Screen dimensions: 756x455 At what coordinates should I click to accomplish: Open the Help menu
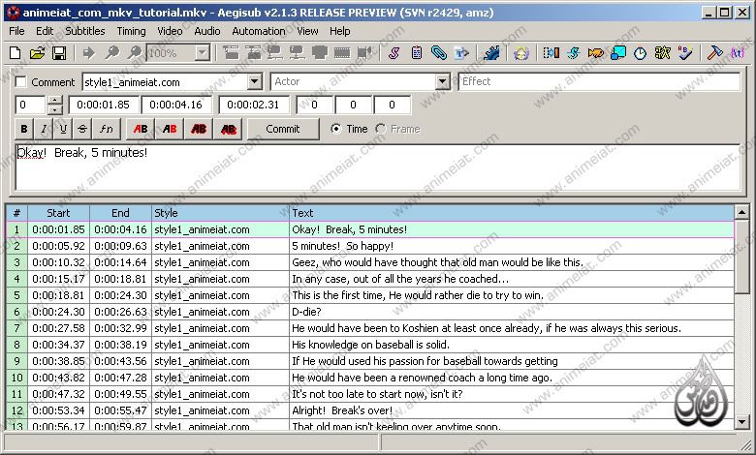point(340,31)
